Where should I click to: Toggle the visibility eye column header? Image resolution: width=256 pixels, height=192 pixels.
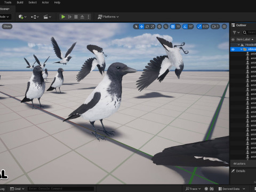pos(233,39)
